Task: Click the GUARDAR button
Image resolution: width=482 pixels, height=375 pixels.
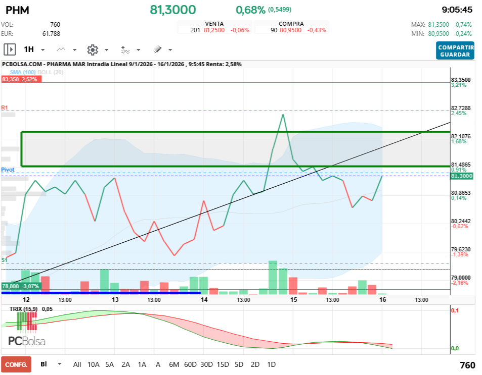Action: 455,55
